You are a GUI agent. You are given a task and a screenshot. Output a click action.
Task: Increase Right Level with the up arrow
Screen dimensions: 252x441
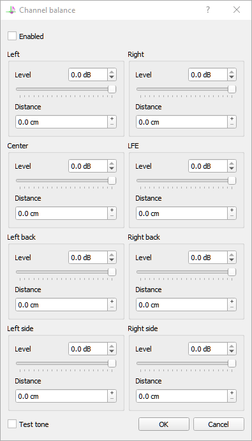pyautogui.click(x=232, y=72)
